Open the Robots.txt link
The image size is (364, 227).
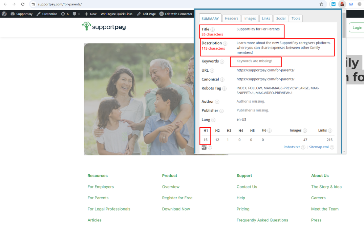pos(292,147)
